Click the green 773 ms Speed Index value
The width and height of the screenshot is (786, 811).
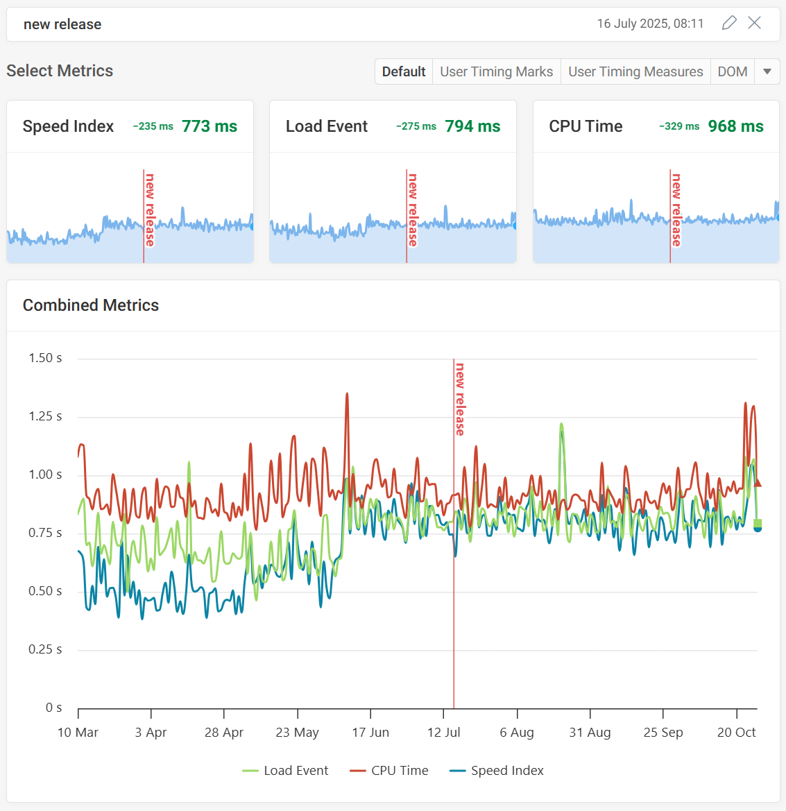pyautogui.click(x=209, y=126)
